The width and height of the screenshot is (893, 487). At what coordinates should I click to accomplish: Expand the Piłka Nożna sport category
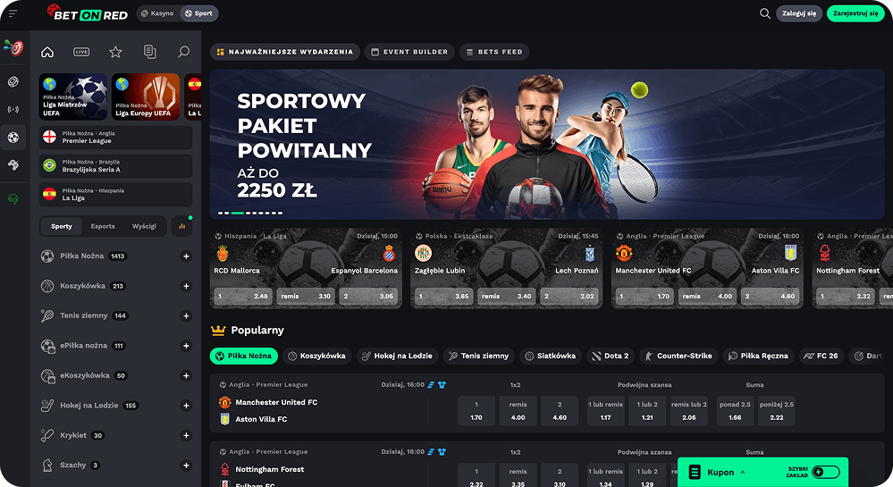coord(186,256)
